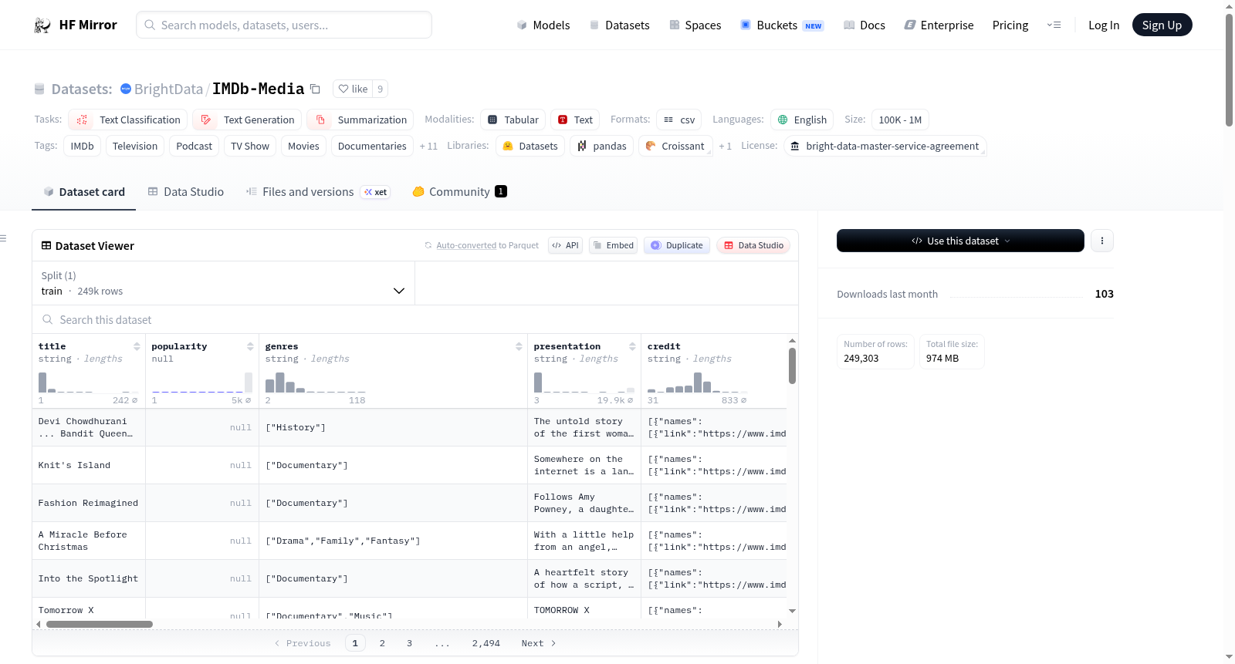Click the Duplicate button
1235x664 pixels.
677,245
